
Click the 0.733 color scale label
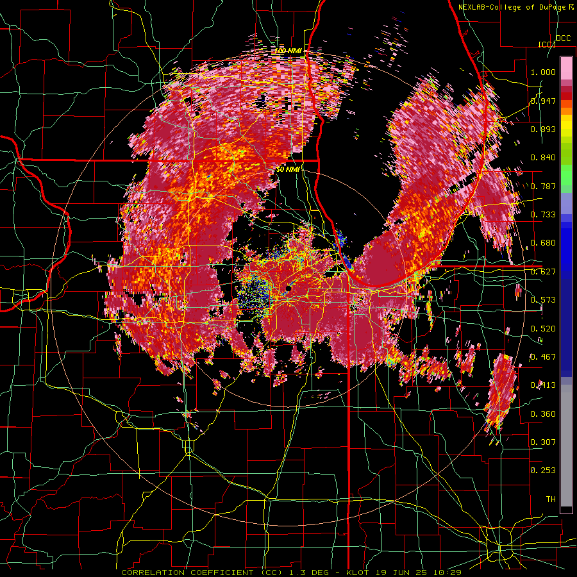[543, 215]
